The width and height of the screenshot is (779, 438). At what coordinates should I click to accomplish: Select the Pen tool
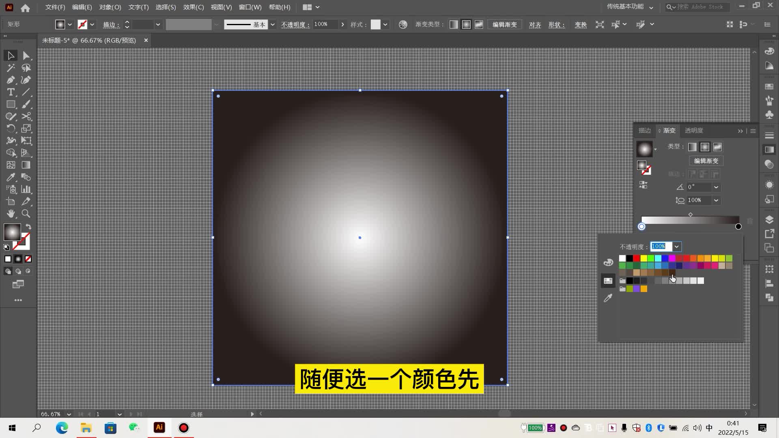pos(11,80)
